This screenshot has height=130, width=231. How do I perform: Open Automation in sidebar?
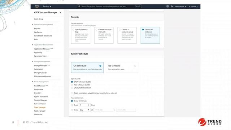39,69
